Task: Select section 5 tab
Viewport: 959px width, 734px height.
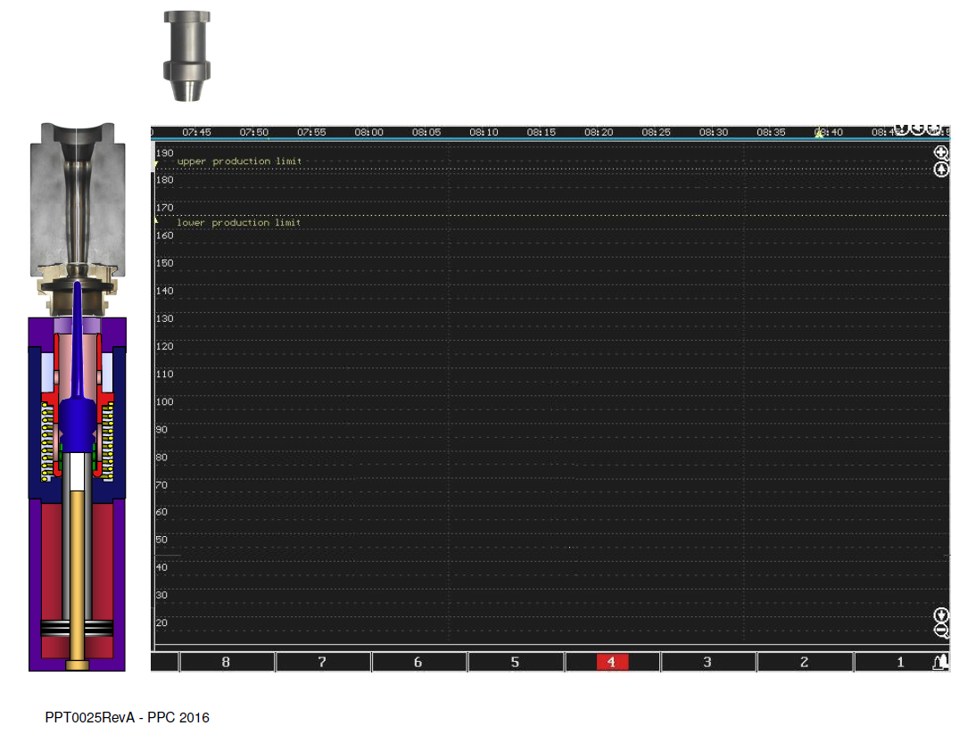Action: coord(515,662)
